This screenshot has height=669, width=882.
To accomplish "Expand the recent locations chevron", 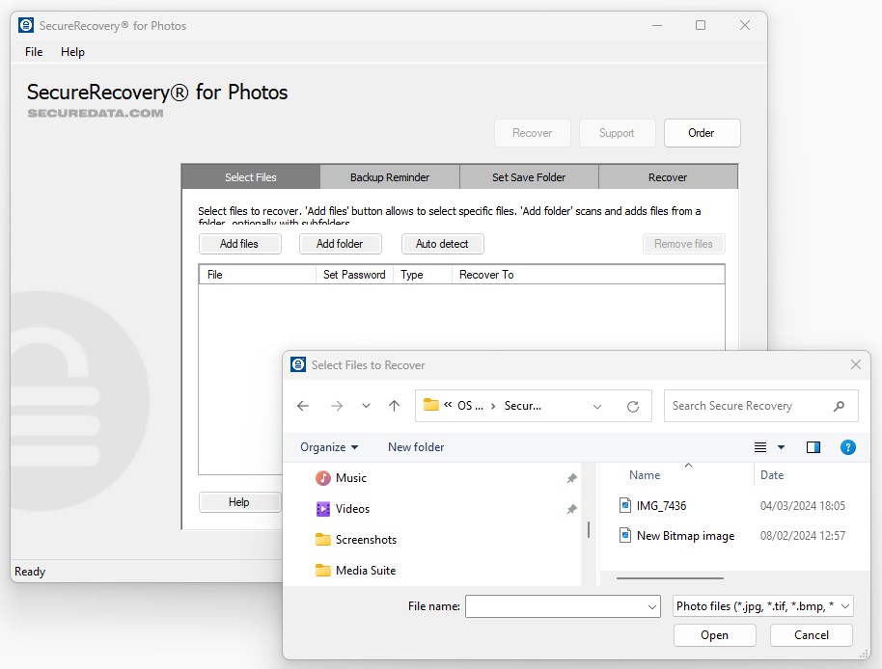I will [x=366, y=406].
